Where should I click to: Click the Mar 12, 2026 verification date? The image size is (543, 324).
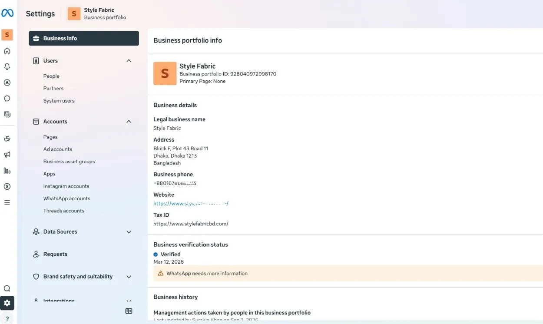pos(169,262)
